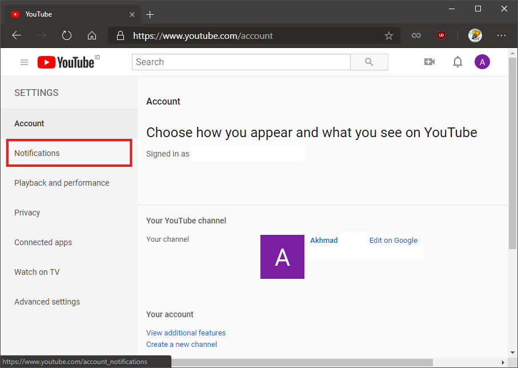Click the YouTube logo
Viewport: 518px width, 368px height.
(x=66, y=62)
